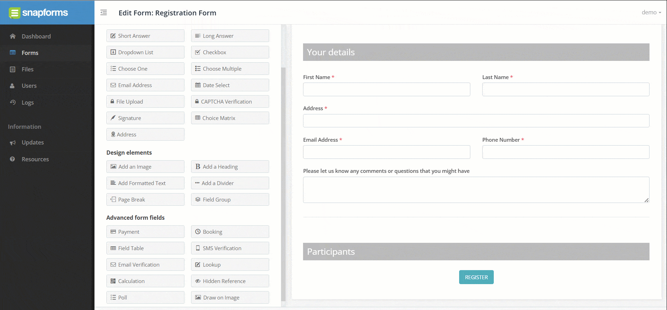Click the Choose One list icon

pyautogui.click(x=113, y=69)
